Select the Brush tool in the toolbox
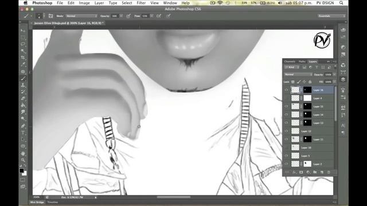Image resolution: width=367 pixels, height=206 pixels. click(x=23, y=78)
